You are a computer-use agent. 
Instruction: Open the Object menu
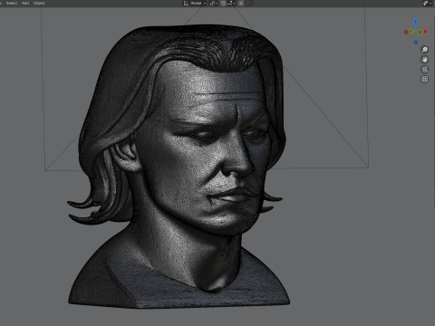(39, 3)
